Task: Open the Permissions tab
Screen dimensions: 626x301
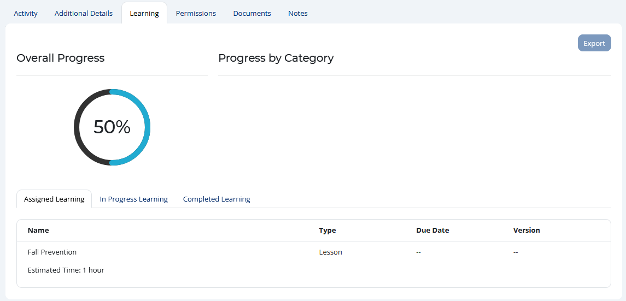Action: (x=196, y=13)
